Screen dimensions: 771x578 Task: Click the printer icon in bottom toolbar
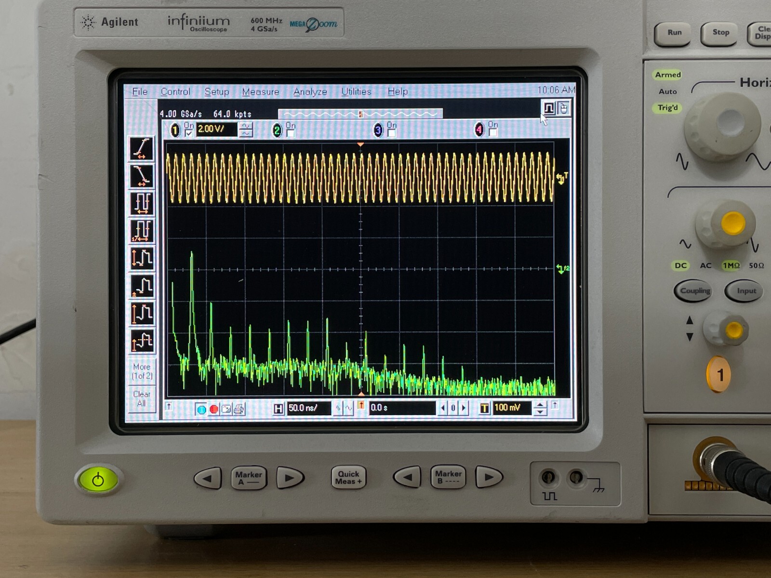(239, 409)
